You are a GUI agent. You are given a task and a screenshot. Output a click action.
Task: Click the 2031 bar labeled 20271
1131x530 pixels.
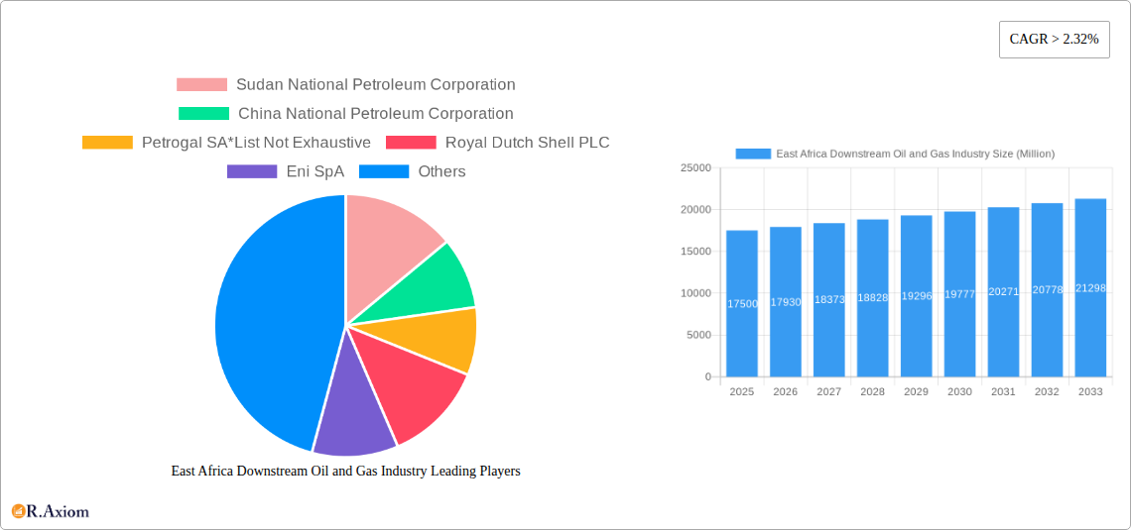[1003, 291]
